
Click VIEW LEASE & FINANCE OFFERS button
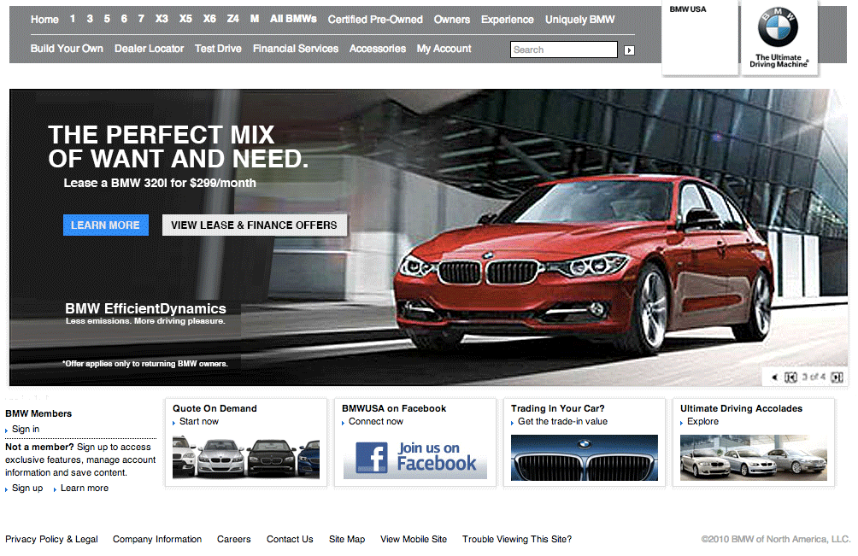[x=255, y=225]
